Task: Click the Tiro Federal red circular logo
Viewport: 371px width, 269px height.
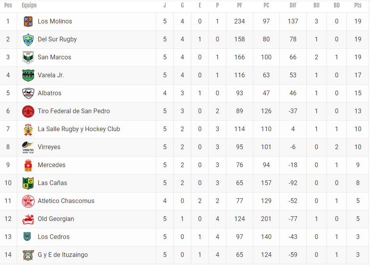Action: point(28,111)
